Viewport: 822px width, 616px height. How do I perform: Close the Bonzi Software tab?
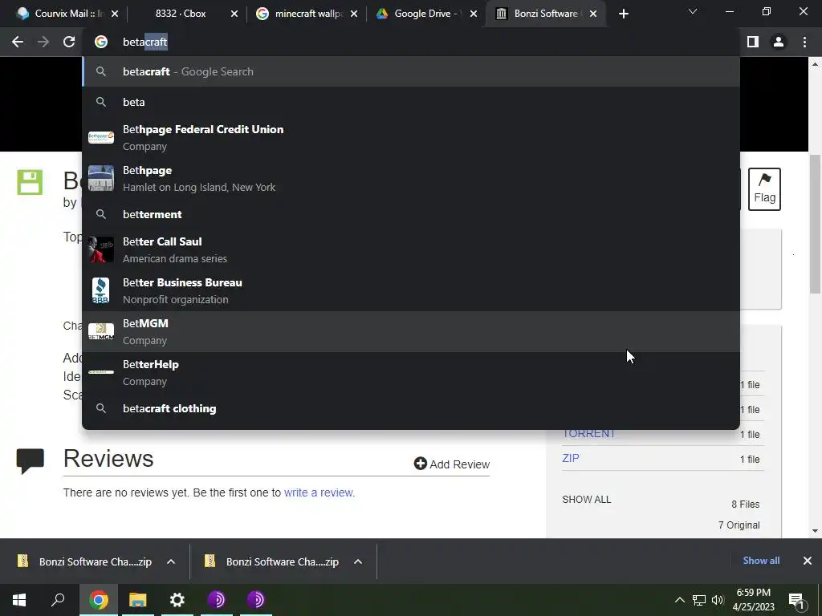(x=593, y=14)
